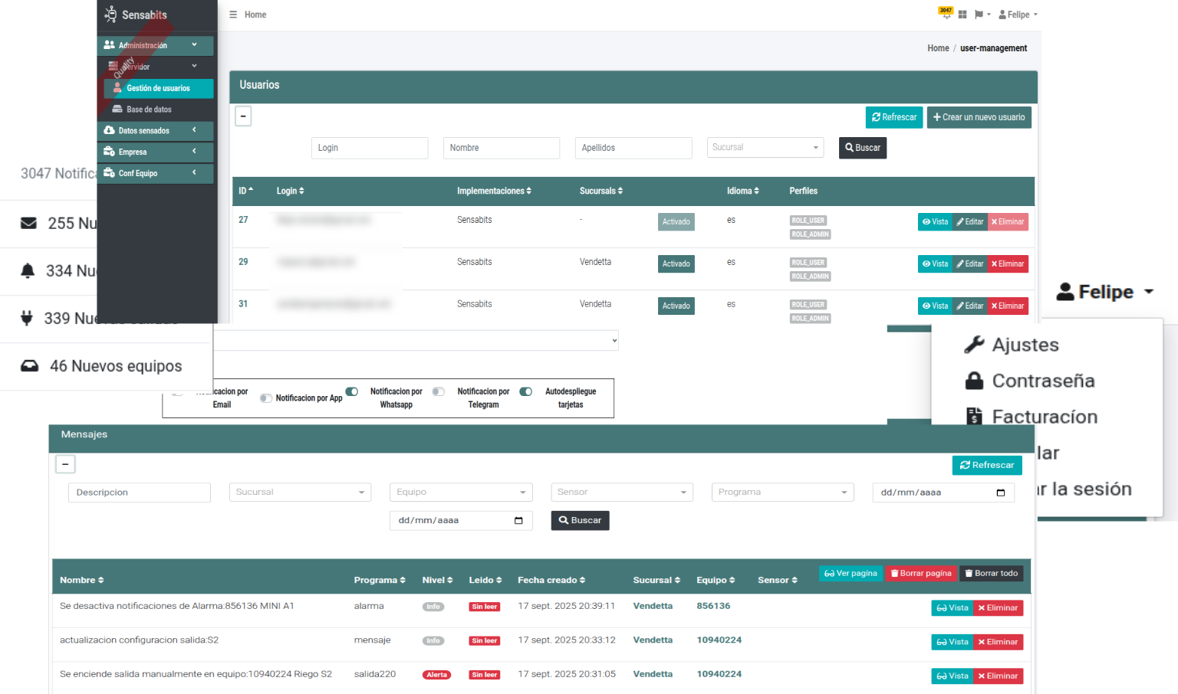Disable the Autodespliegue tarjetas toggle
The width and height of the screenshot is (1178, 694).
coord(526,391)
